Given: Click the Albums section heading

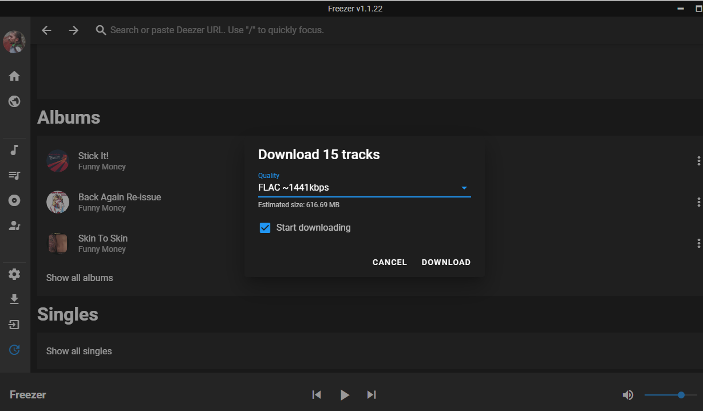Looking at the screenshot, I should click(x=69, y=117).
